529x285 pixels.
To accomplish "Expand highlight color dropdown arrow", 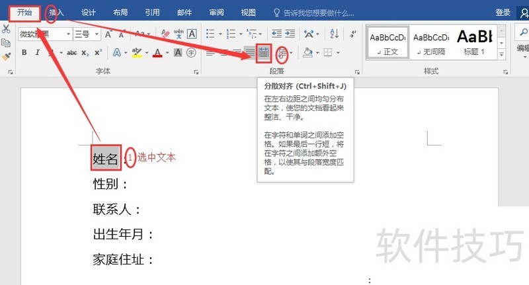I will 147,53.
